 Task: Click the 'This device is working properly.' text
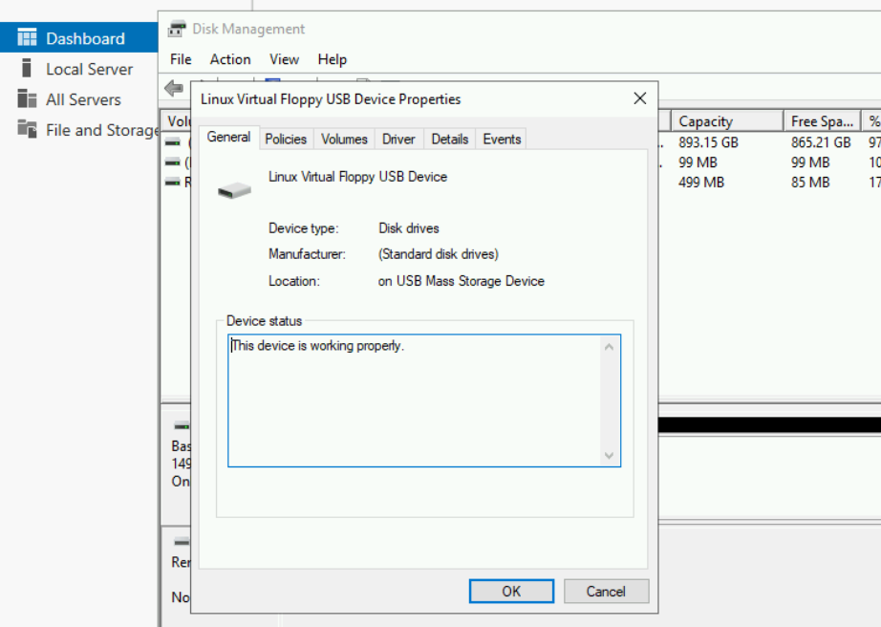(x=317, y=346)
